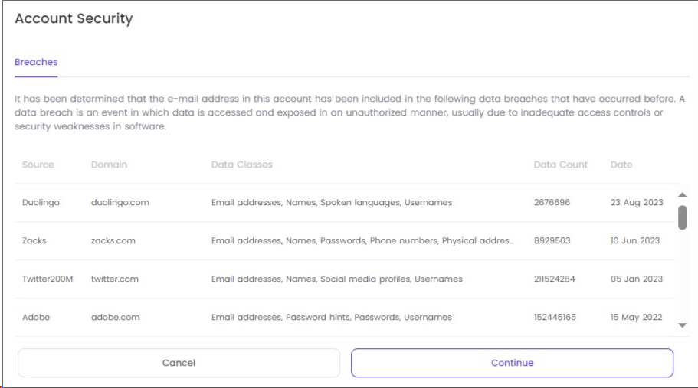Click the breaches list scrollbar thumb
Image resolution: width=698 pixels, height=388 pixels.
click(x=682, y=217)
